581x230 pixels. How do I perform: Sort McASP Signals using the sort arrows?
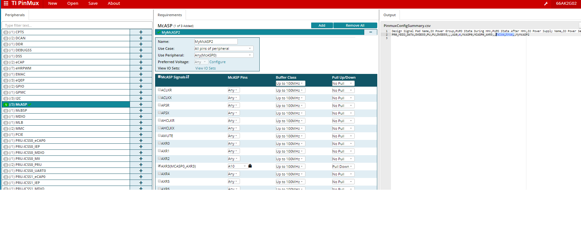click(x=188, y=77)
